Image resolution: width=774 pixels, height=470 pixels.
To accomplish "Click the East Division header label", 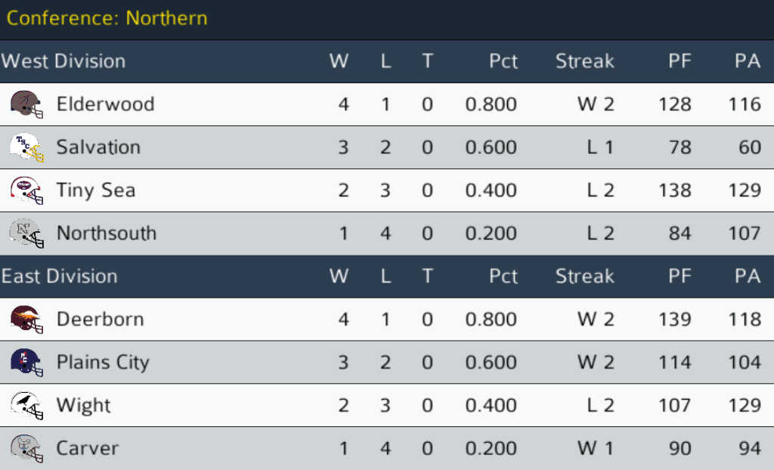I will [60, 276].
